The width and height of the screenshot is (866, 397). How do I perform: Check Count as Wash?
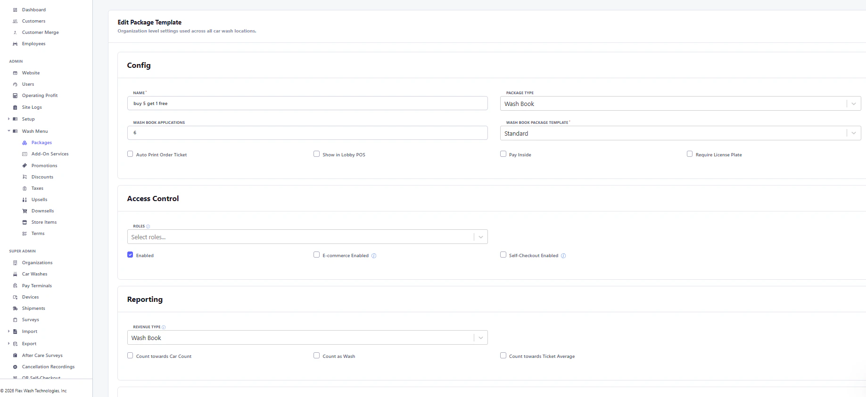316,356
